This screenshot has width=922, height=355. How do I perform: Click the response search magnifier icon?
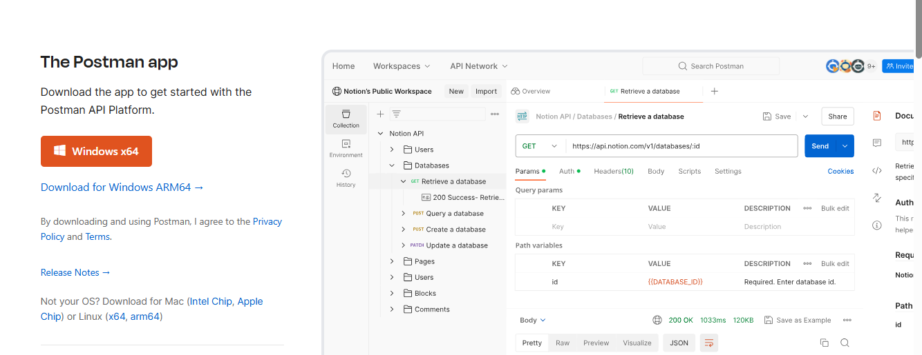(x=845, y=343)
